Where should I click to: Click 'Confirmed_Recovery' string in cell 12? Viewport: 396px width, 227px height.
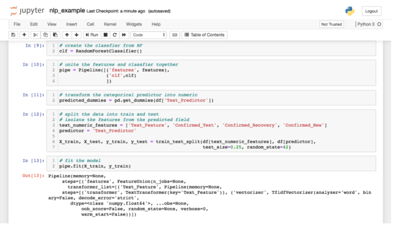(249, 125)
